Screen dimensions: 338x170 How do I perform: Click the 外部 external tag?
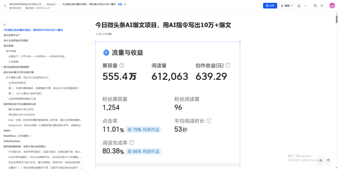(120, 4)
